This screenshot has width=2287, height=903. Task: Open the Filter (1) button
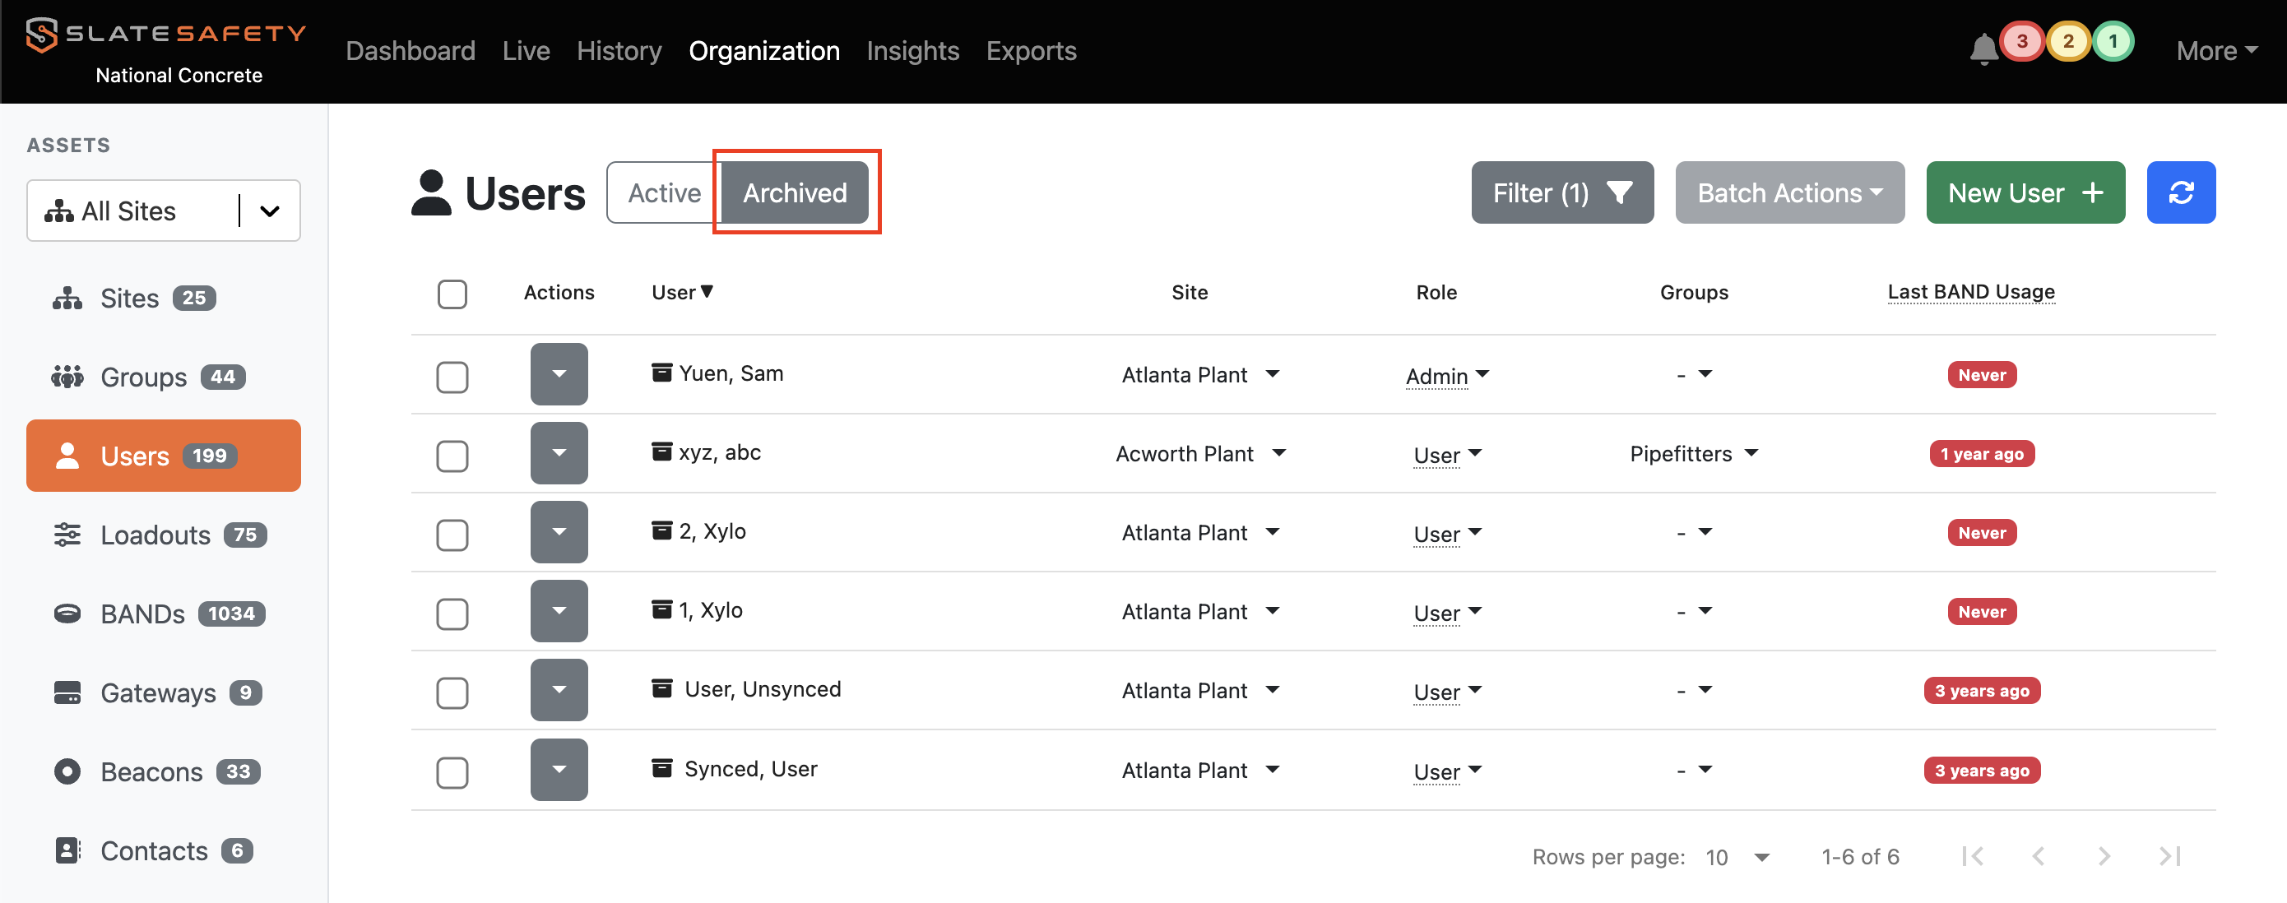(1561, 192)
